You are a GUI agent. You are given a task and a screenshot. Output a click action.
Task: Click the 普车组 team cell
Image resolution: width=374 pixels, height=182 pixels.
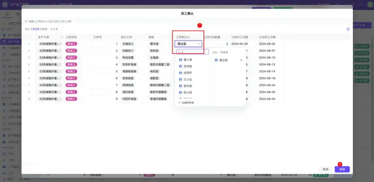pos(154,44)
